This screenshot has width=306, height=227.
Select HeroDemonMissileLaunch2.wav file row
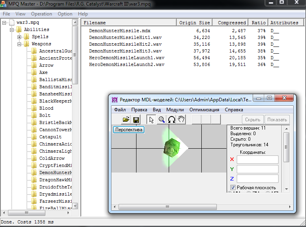(x=127, y=64)
